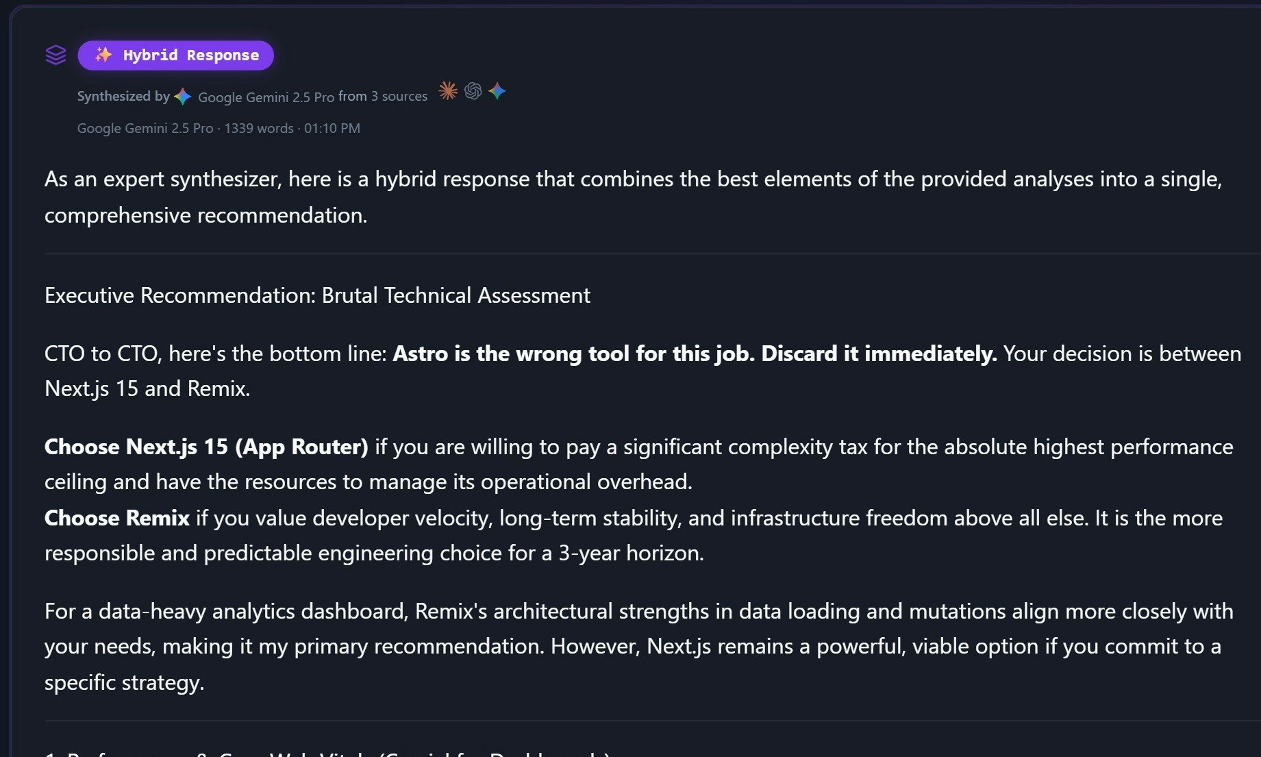
Task: Open the Gemini source icon beside OpenAI
Action: tap(497, 91)
